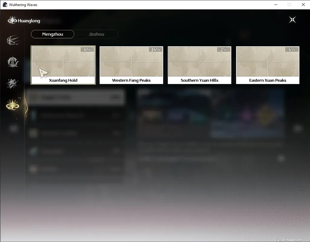Select the Eastern Xuan Peaks map card
The image size is (310, 242).
pyautogui.click(x=268, y=65)
